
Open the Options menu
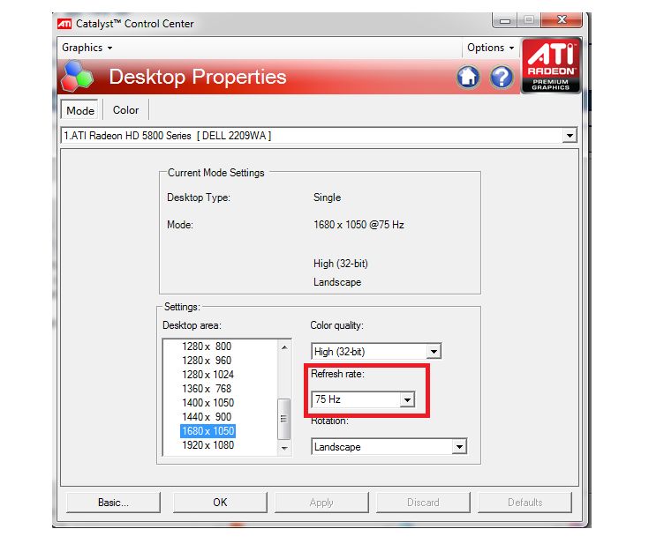pos(490,48)
